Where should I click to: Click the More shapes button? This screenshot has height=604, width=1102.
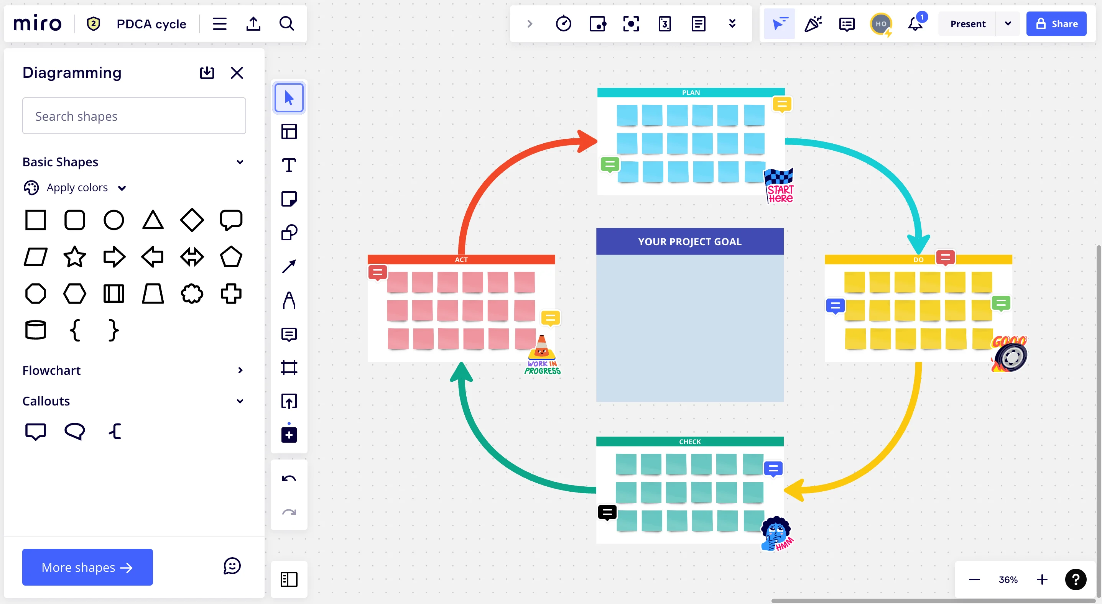coord(87,568)
